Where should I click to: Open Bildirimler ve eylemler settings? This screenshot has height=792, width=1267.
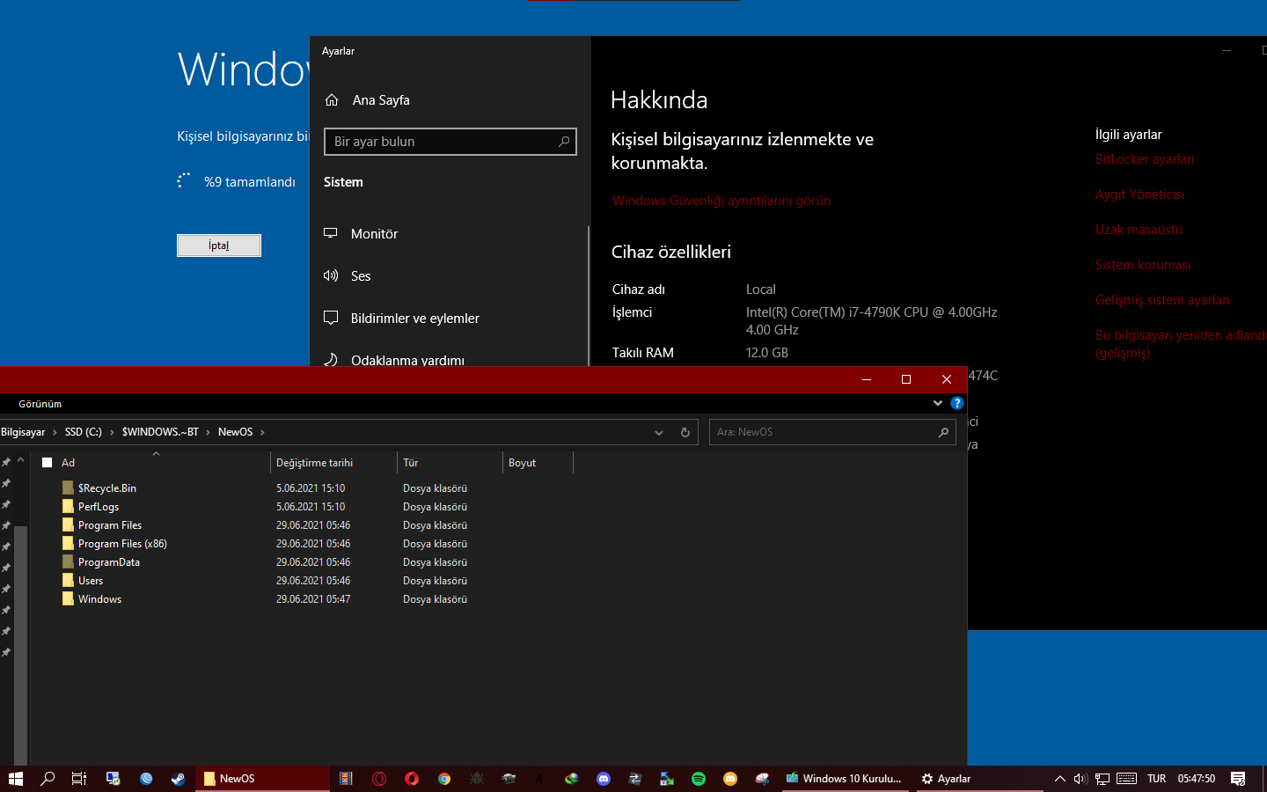point(414,319)
